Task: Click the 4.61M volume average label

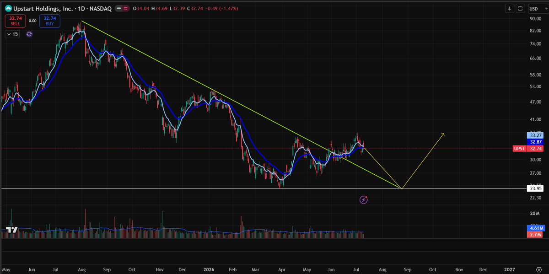Action: (536, 228)
